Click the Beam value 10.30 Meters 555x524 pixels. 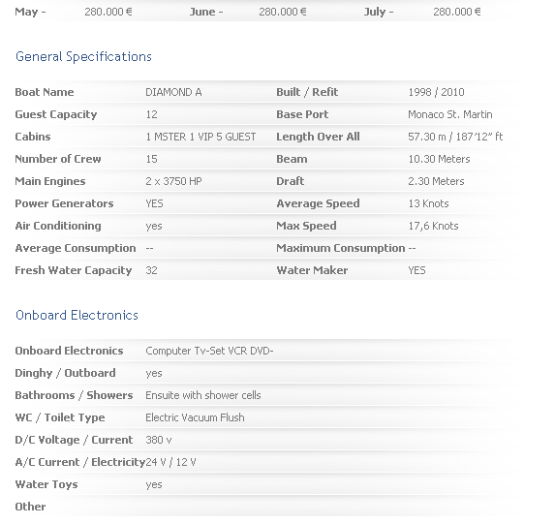(x=439, y=159)
